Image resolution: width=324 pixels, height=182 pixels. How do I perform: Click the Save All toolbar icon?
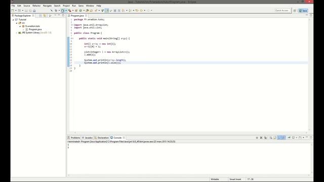coord(30,11)
